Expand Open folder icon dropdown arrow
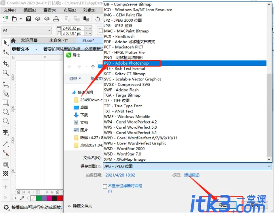274x213 pixels. pyautogui.click(x=21, y=19)
